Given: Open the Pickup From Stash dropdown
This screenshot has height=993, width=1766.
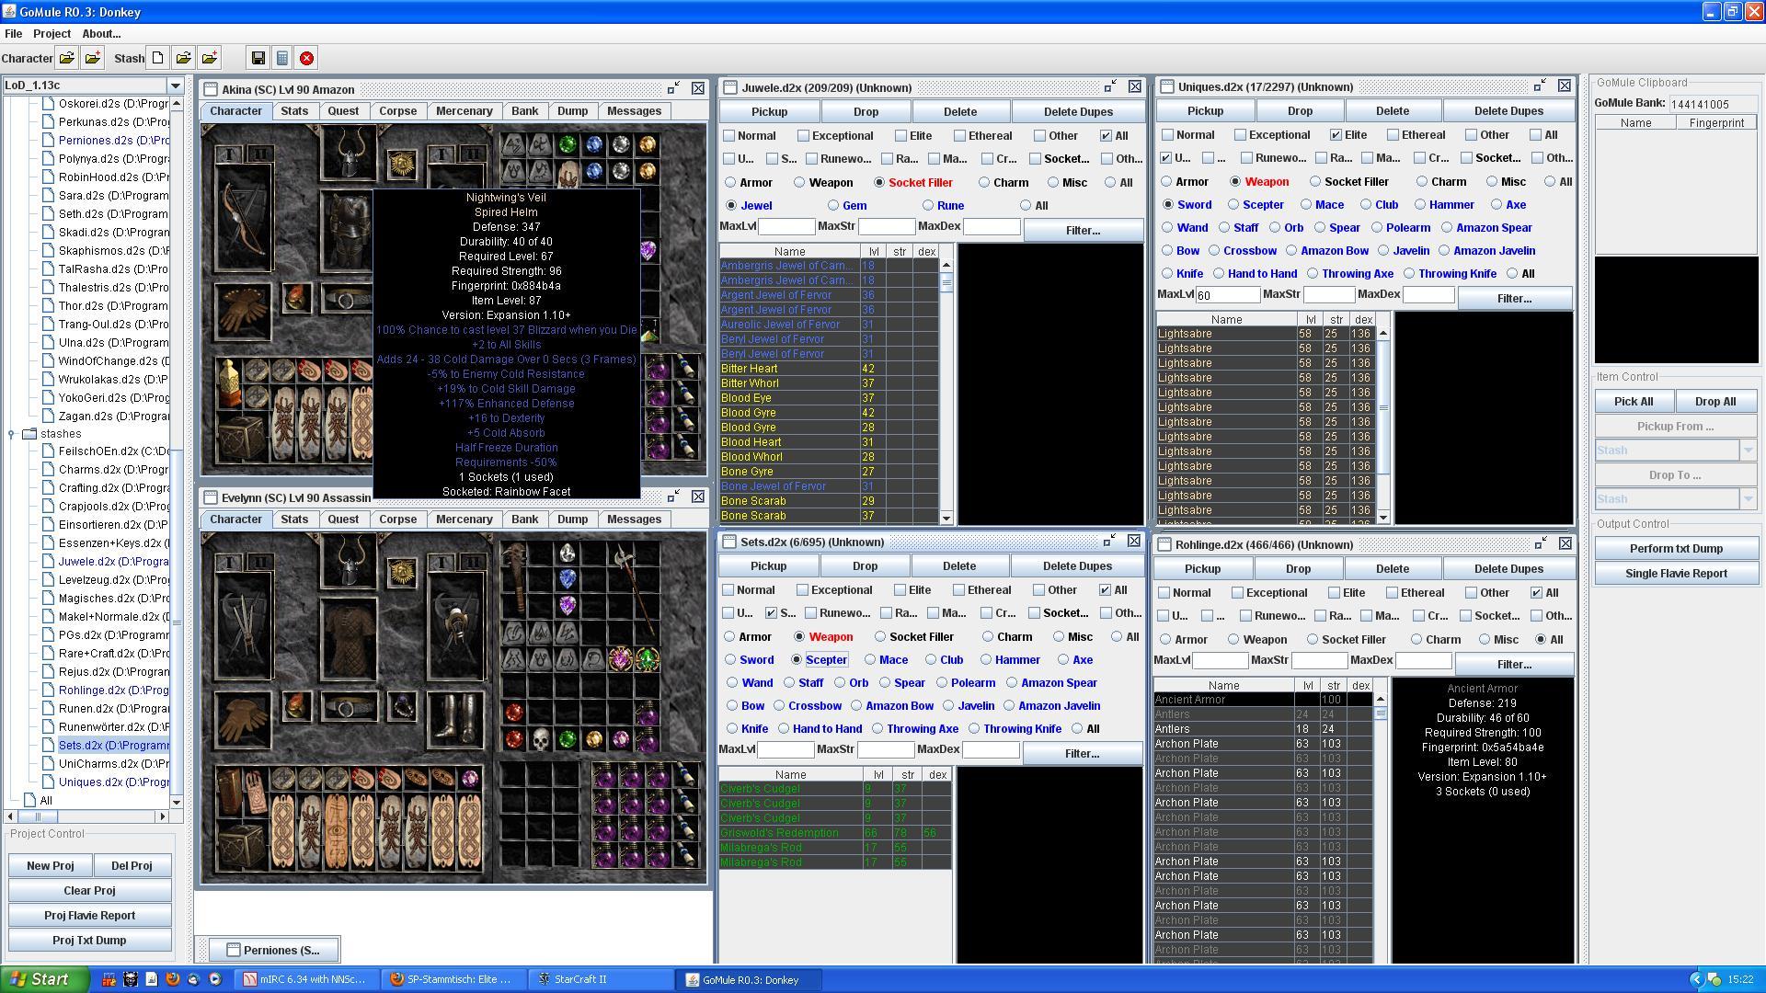Looking at the screenshot, I should (1748, 451).
